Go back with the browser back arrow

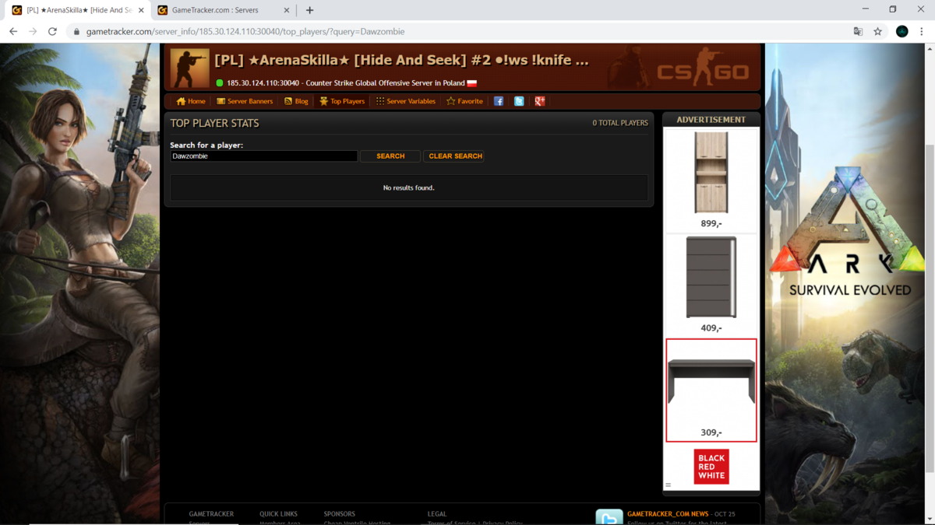click(x=13, y=32)
